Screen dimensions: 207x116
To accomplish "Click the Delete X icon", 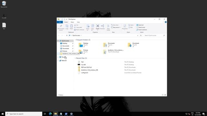I will tap(98, 26).
